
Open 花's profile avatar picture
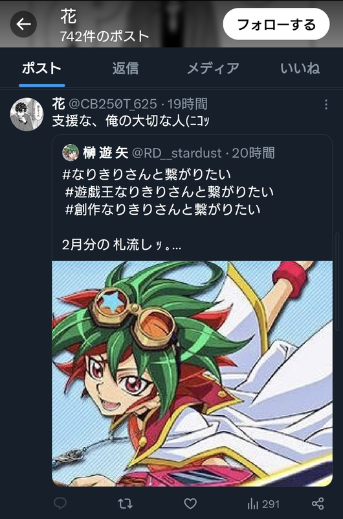(x=27, y=114)
